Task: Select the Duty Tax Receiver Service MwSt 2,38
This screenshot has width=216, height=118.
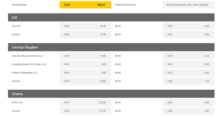Action: pyautogui.click(x=189, y=56)
